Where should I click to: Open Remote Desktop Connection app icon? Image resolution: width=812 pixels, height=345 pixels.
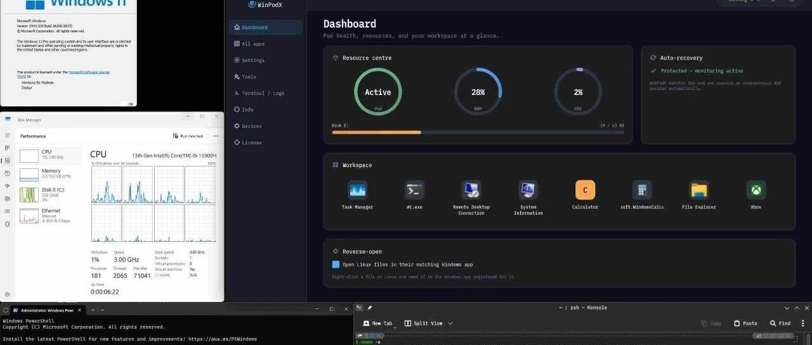pos(471,190)
